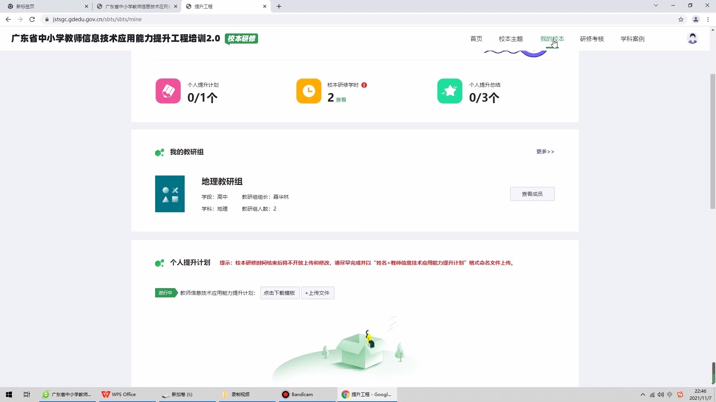Open the 研修考核 navigation item
Image resolution: width=716 pixels, height=402 pixels.
pos(592,39)
